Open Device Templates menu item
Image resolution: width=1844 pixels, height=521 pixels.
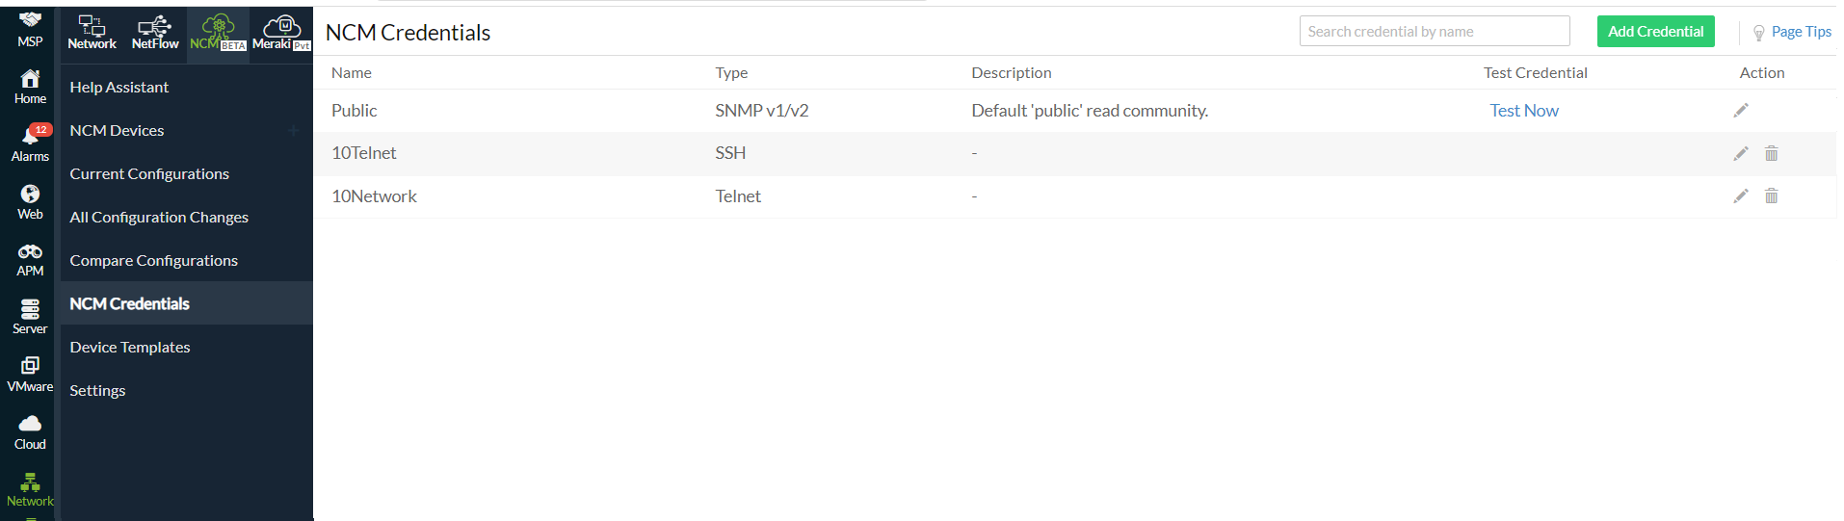tap(130, 347)
